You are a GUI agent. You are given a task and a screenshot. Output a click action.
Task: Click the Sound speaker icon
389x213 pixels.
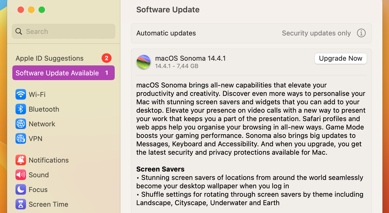click(x=21, y=175)
